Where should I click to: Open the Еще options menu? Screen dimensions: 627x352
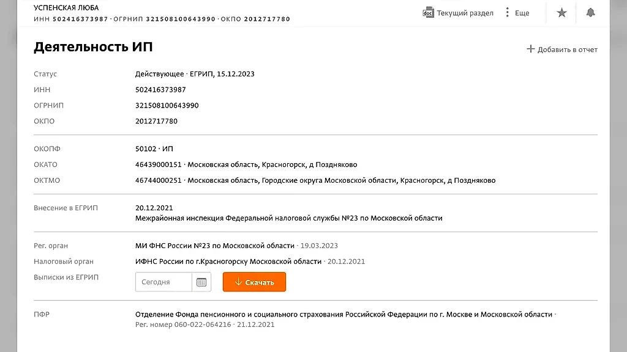(522, 12)
